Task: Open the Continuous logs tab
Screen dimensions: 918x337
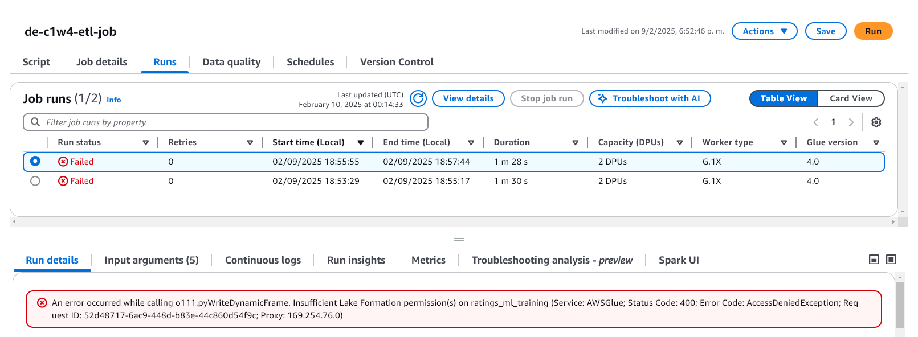Action: tap(263, 260)
